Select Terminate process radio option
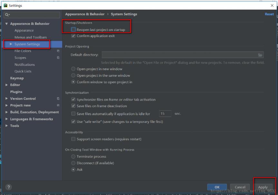278x195 pixels. [x=73, y=157]
